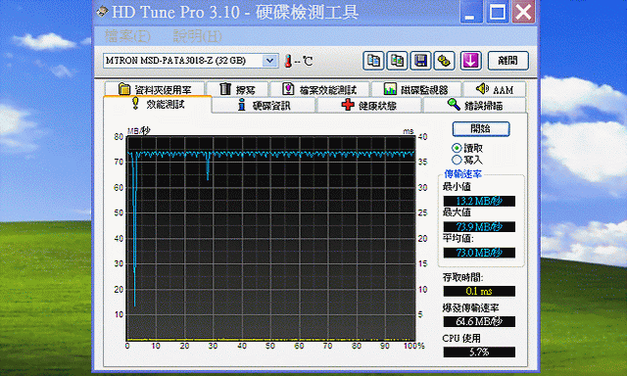Click the minimum value 13.2 MB/秒
The width and height of the screenshot is (627, 376).
479,201
